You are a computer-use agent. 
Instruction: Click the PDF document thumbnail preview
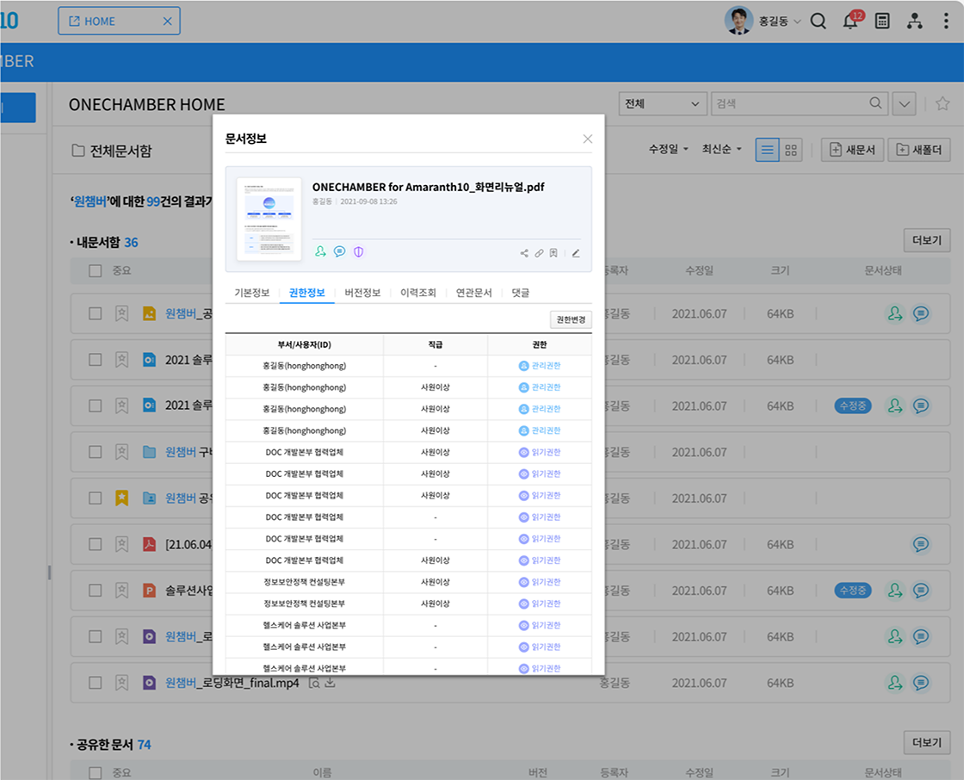(x=269, y=219)
